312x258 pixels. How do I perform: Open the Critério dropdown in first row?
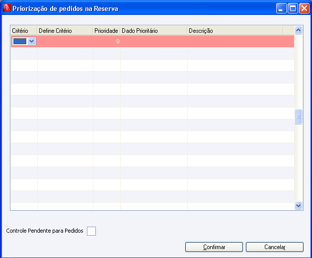pos(32,41)
